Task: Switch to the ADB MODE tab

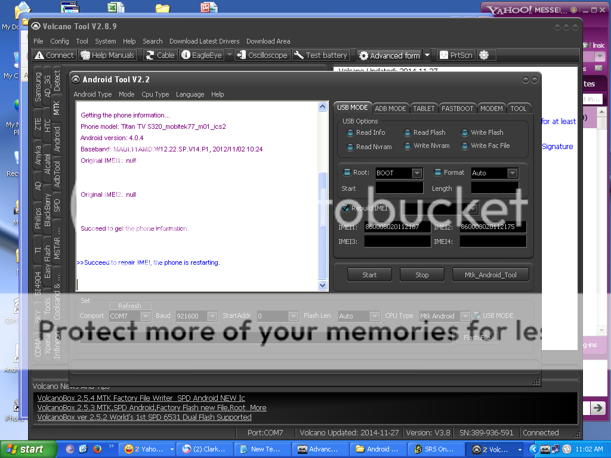Action: click(390, 109)
